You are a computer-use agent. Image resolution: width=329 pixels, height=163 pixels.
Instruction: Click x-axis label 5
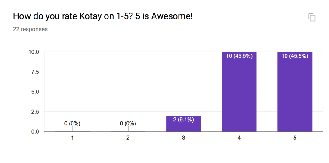click(x=295, y=138)
